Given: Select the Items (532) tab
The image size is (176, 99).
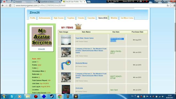Looking at the screenshot, I should [103, 18].
